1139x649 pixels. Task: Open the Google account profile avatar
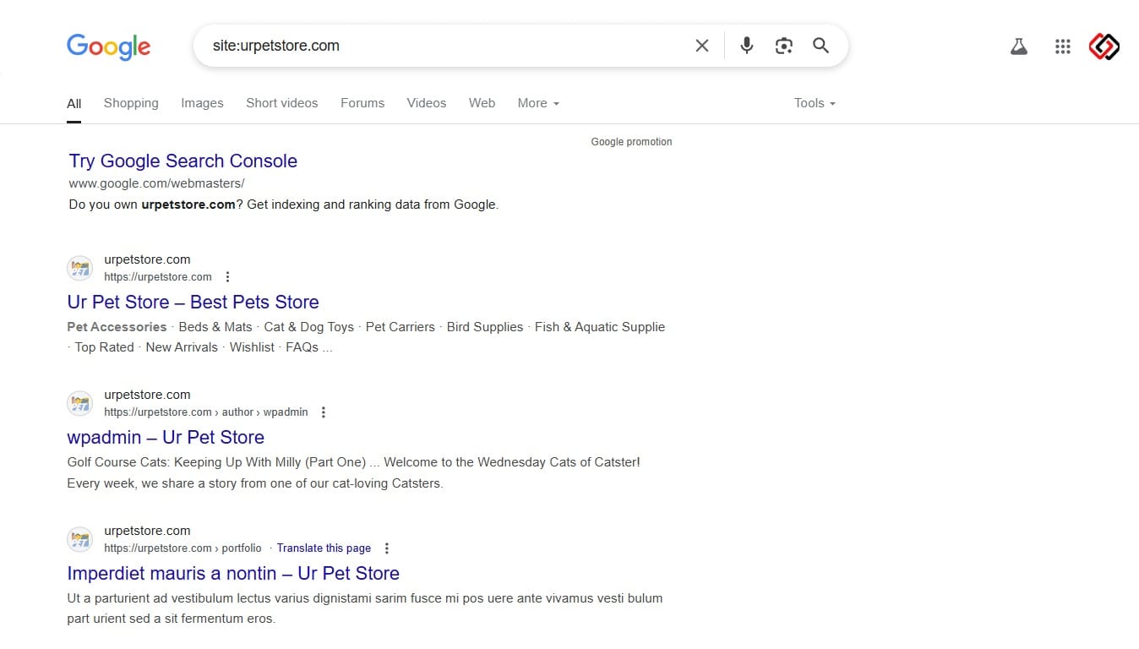[x=1104, y=46]
